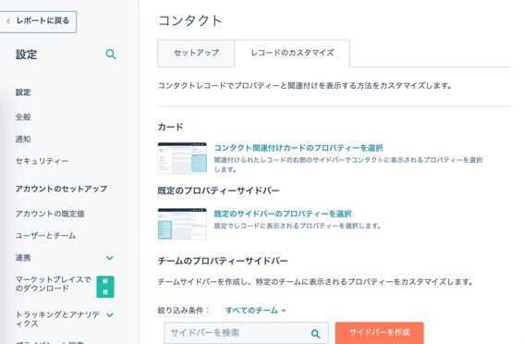Open 既定のサイドバーのプロパティーを選択 link
Screen dimensions: 524x344
pos(283,214)
